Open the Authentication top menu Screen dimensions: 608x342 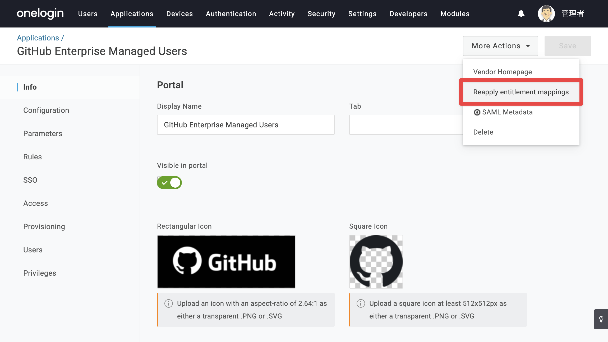(231, 14)
